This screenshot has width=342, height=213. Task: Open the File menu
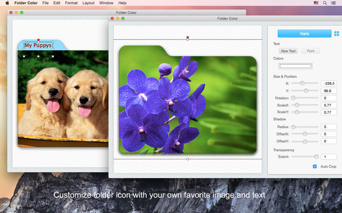tap(45, 3)
